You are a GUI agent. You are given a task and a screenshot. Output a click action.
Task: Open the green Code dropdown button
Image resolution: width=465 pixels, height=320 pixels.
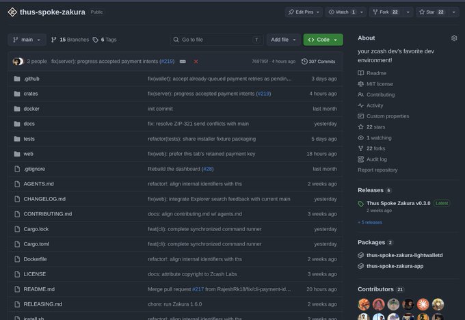coord(323,40)
